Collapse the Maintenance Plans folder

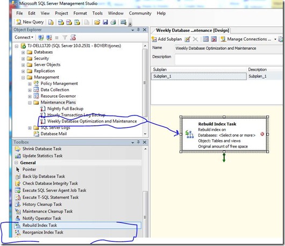tap(30, 103)
